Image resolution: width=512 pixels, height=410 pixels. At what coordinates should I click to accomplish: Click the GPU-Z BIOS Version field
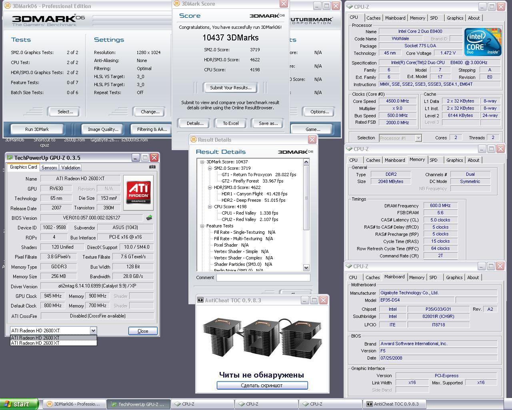coord(91,218)
